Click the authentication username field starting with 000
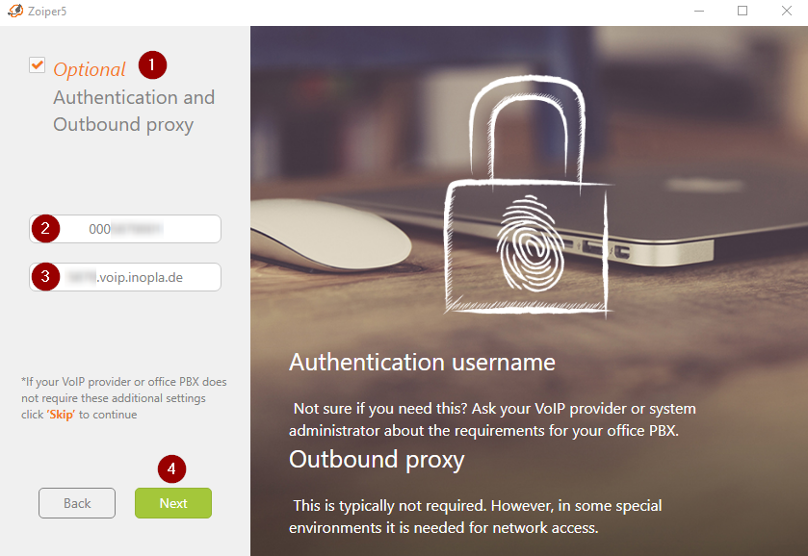808x556 pixels. [x=125, y=229]
